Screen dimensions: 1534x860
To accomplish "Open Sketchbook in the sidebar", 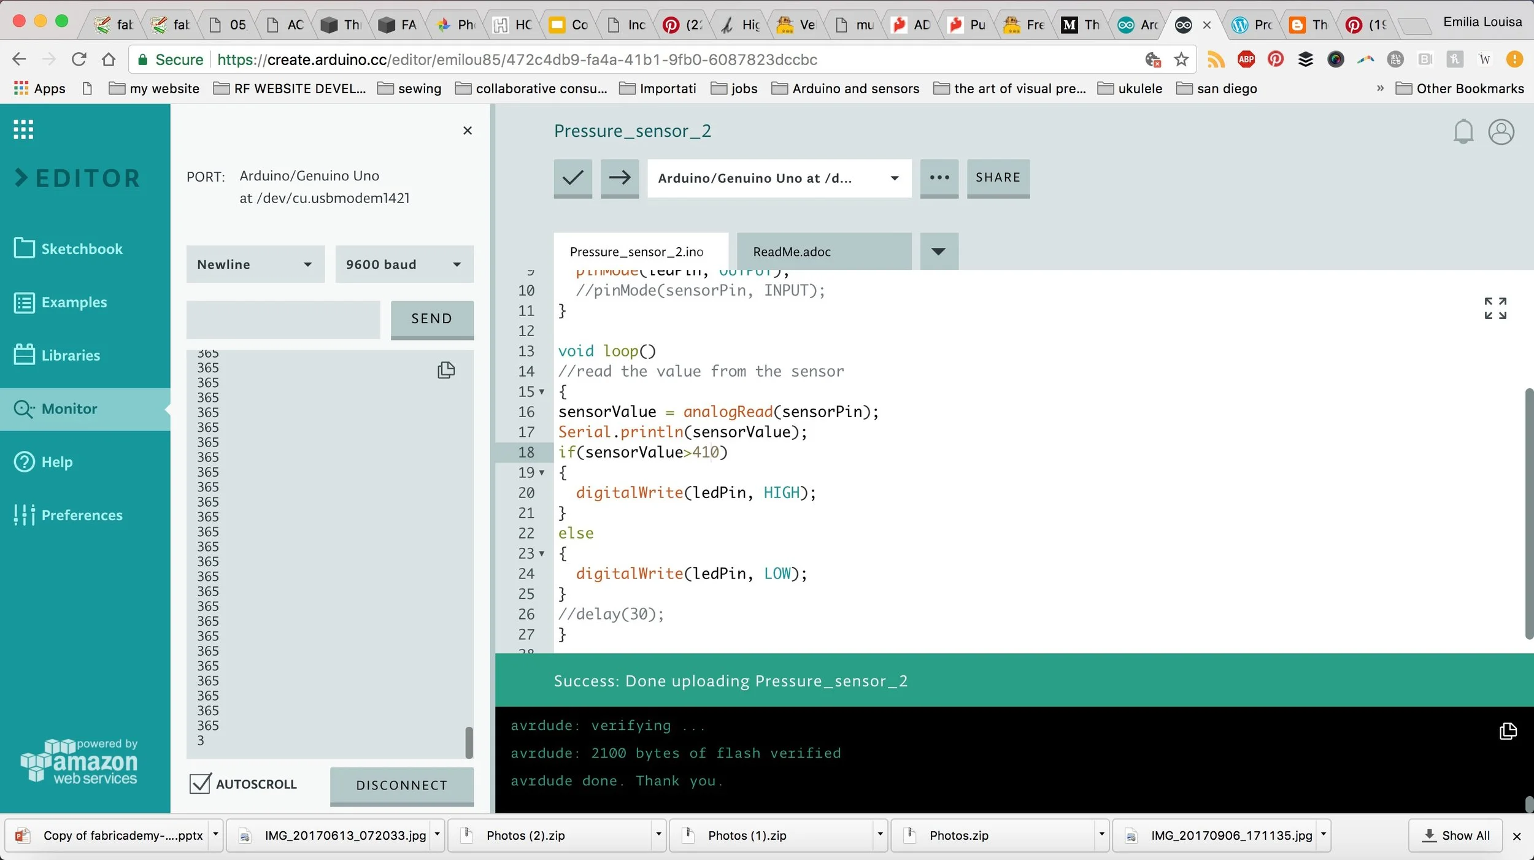I will [68, 248].
